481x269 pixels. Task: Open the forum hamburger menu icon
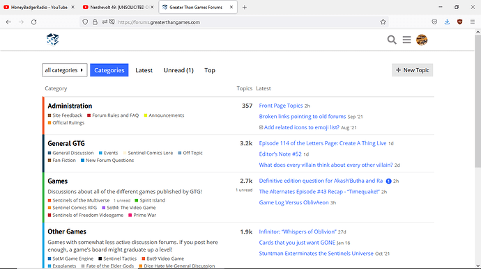[407, 40]
